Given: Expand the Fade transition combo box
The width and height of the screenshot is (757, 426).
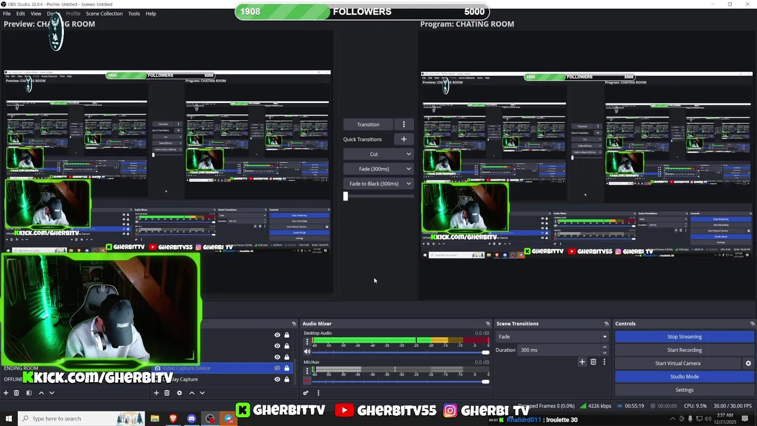Looking at the screenshot, I should pyautogui.click(x=552, y=337).
